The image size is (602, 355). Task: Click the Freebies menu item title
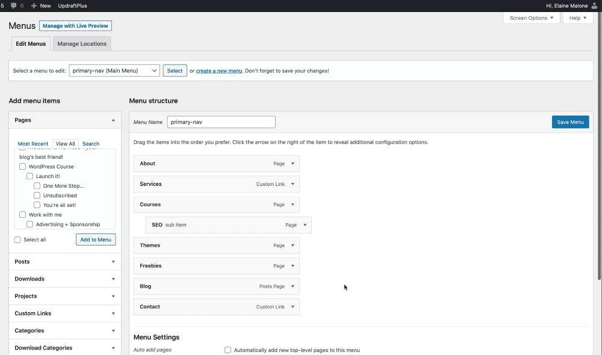(x=150, y=266)
